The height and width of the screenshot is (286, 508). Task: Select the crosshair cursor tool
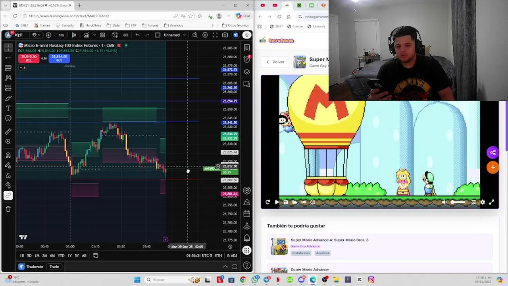(8, 48)
